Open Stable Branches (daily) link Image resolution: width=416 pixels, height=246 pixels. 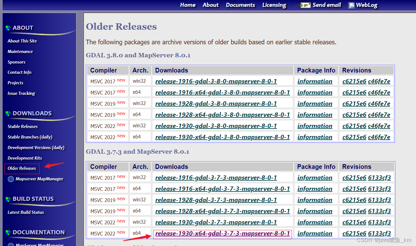coord(30,137)
